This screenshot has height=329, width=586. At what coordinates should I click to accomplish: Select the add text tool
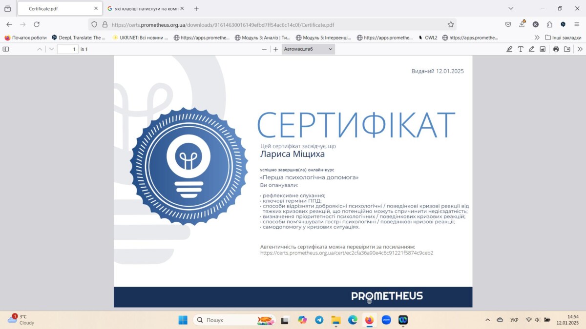pyautogui.click(x=521, y=49)
